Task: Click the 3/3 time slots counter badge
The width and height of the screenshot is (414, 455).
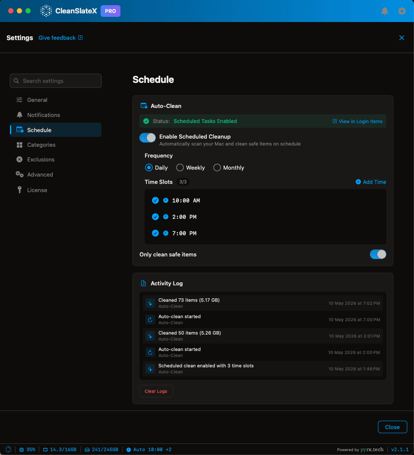Action: (183, 182)
